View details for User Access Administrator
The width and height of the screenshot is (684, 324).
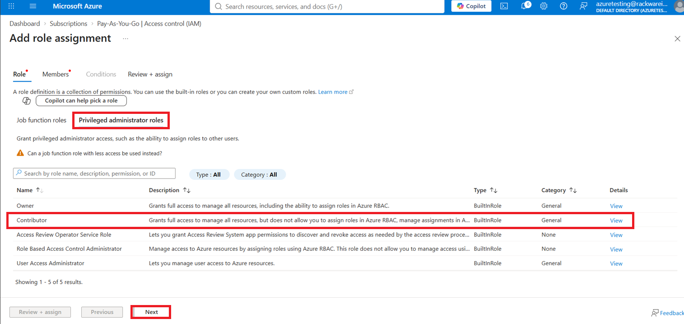(616, 263)
